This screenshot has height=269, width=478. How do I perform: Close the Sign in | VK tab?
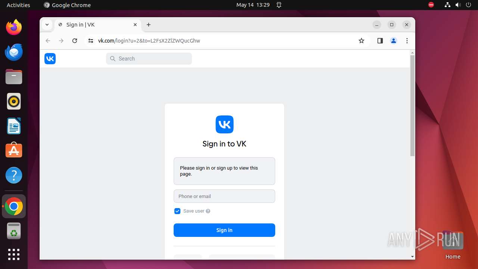click(135, 25)
